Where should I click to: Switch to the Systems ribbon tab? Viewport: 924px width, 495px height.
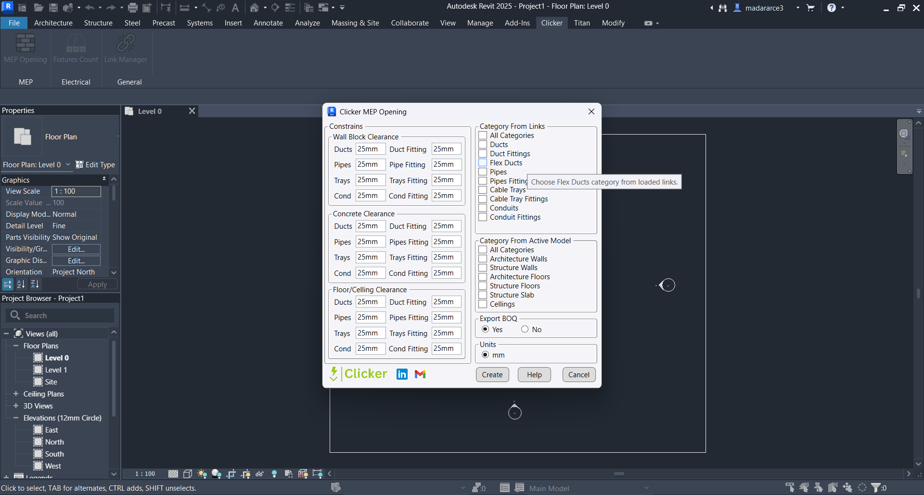(x=200, y=23)
